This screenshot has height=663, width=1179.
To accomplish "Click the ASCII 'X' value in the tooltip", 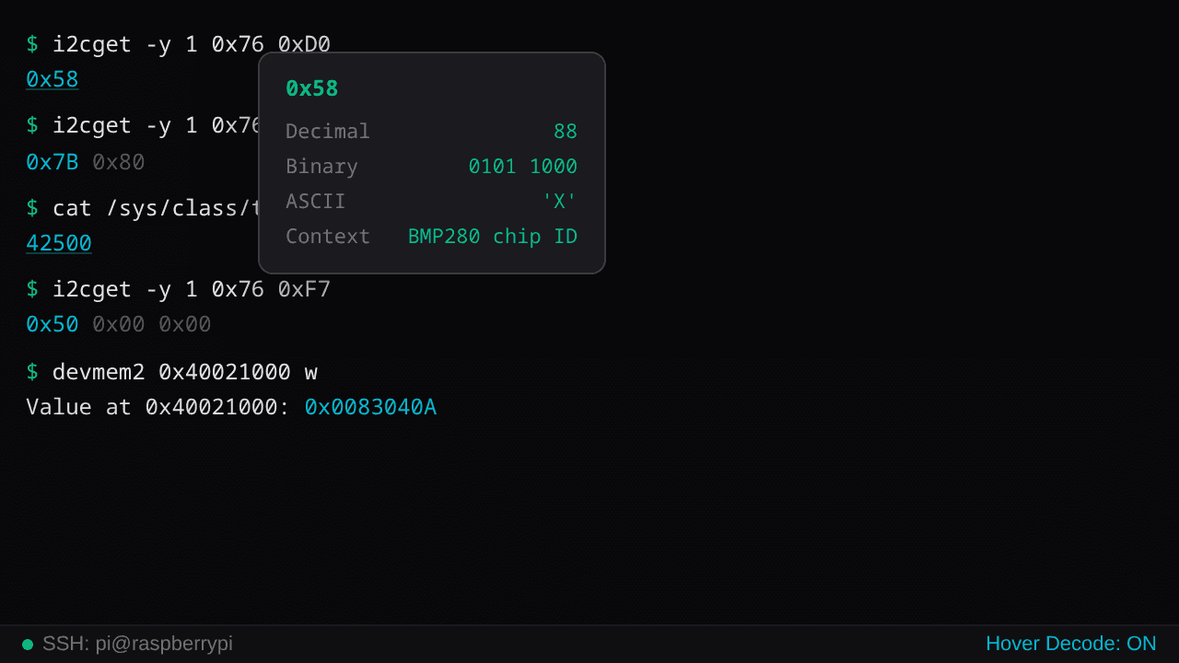I will tap(558, 201).
